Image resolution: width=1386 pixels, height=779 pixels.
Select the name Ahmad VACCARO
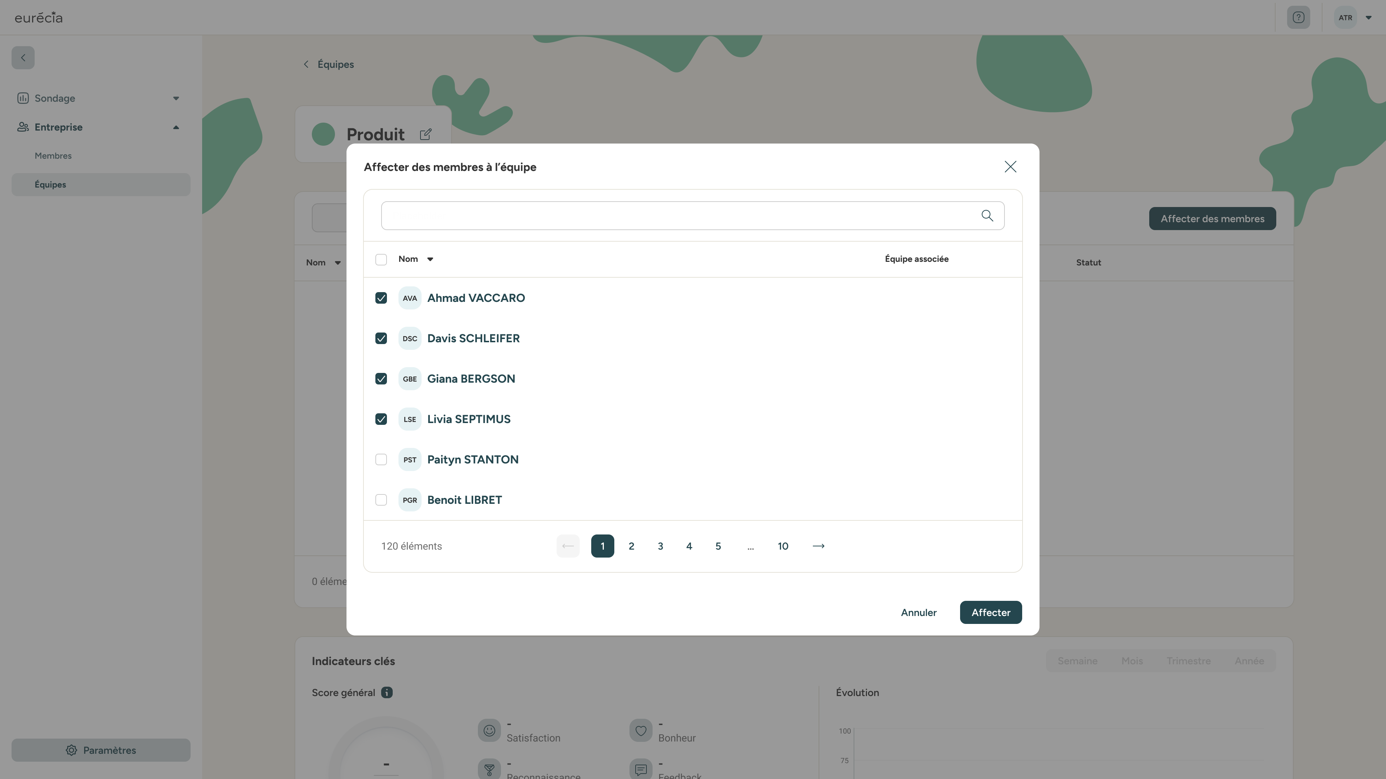pyautogui.click(x=476, y=298)
